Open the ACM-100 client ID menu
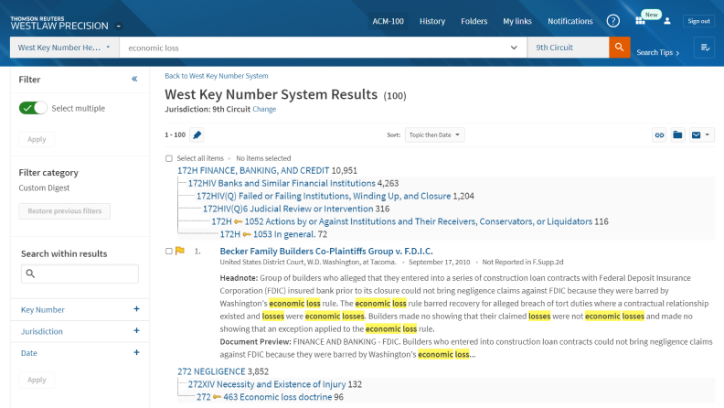Viewport: 724px width, 408px height. click(x=388, y=21)
